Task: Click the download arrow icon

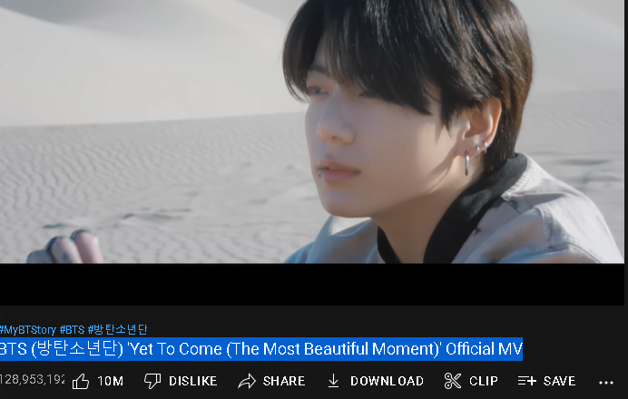Action: click(333, 381)
